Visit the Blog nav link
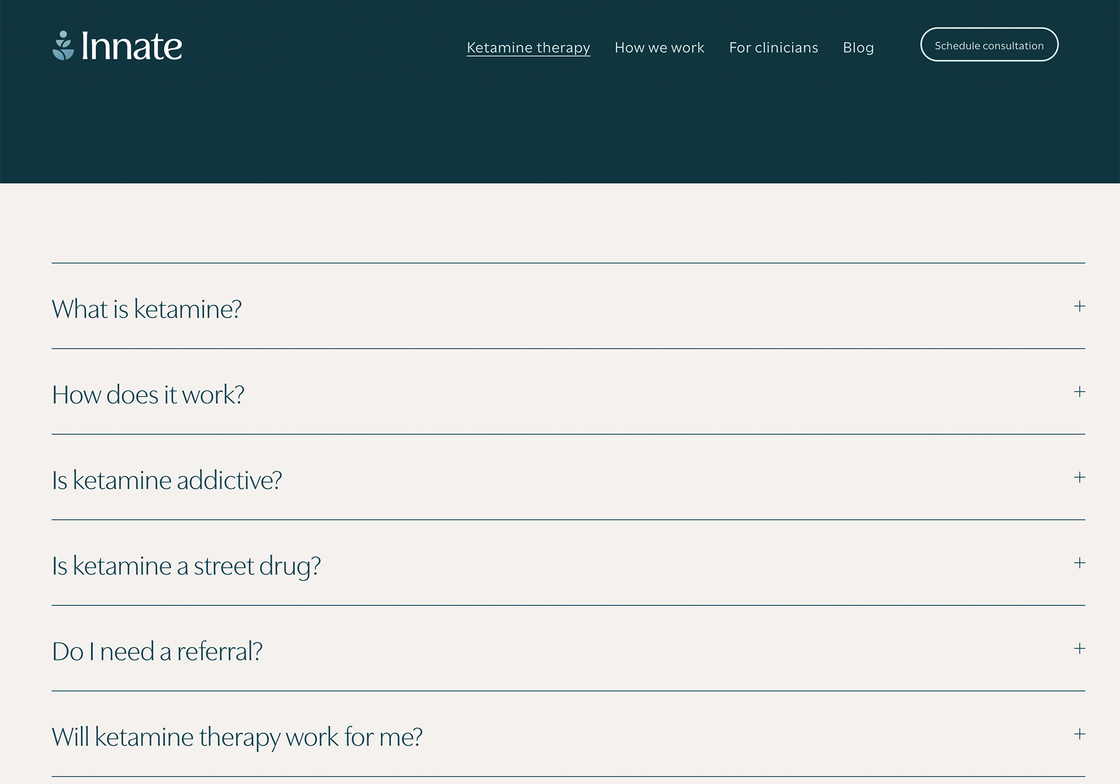1120x784 pixels. [858, 48]
